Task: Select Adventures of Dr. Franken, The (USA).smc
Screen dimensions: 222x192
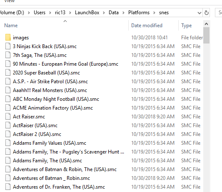Action: tap(59, 187)
